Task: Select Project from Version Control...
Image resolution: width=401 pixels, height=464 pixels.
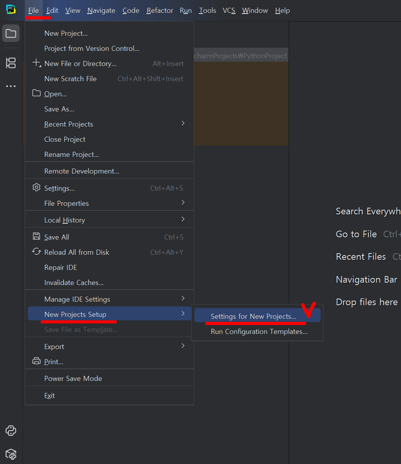Action: [109, 49]
